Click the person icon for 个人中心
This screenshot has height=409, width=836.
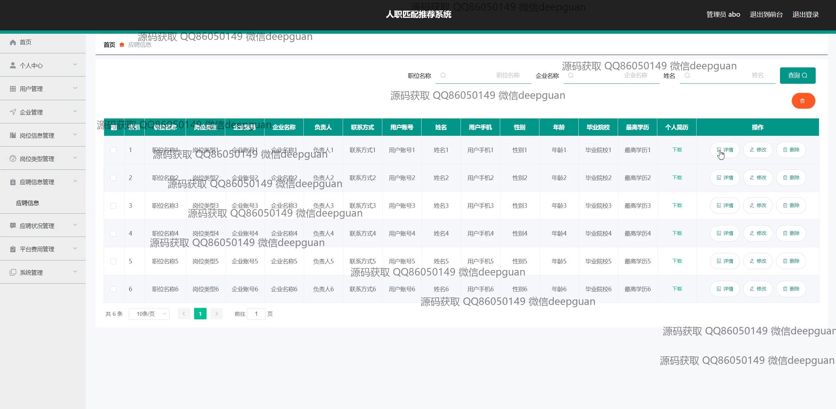(x=13, y=65)
